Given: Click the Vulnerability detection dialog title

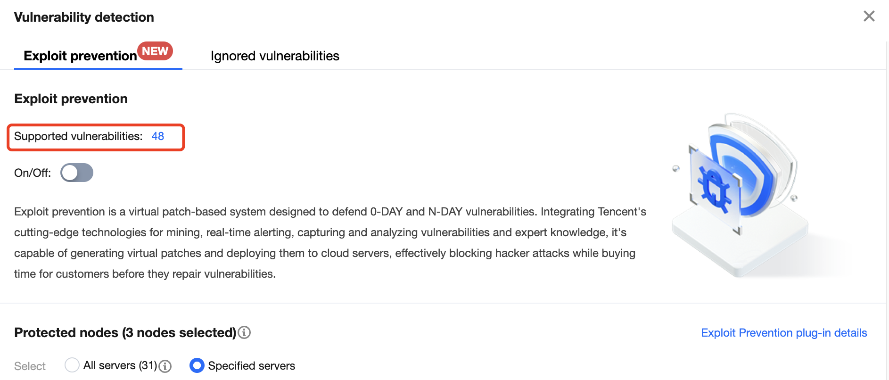Looking at the screenshot, I should point(84,17).
